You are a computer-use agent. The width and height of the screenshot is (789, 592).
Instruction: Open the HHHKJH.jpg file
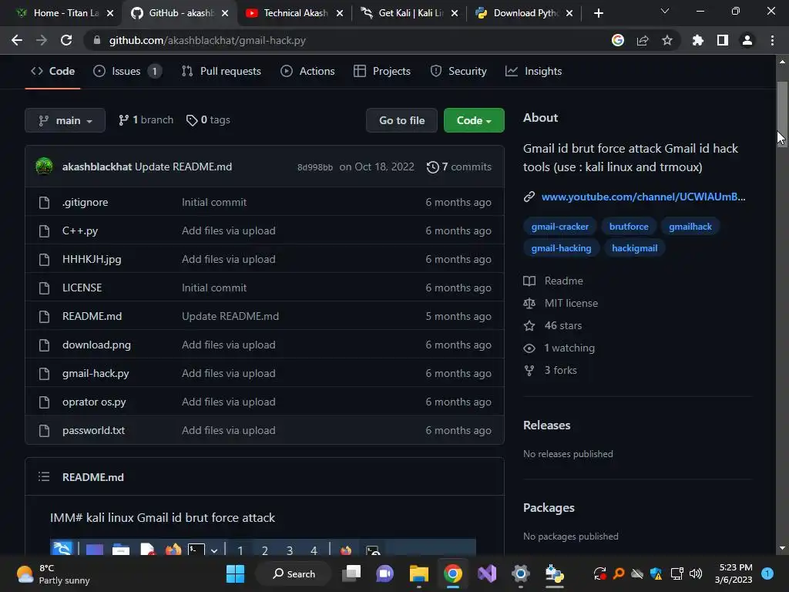click(92, 259)
